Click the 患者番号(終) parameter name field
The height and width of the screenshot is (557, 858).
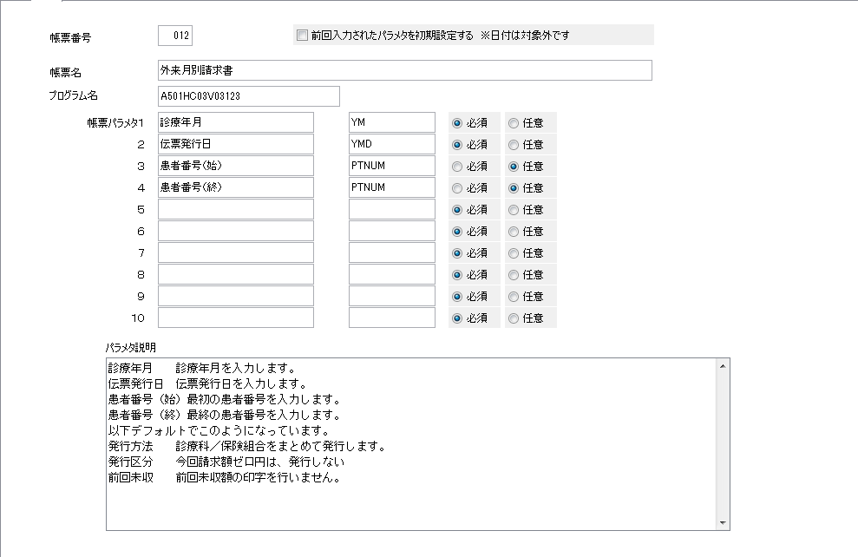(x=235, y=187)
